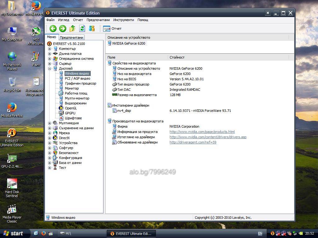Click the green Forward arrow toolbar icon
The height and width of the screenshot is (238, 318).
pos(63,29)
